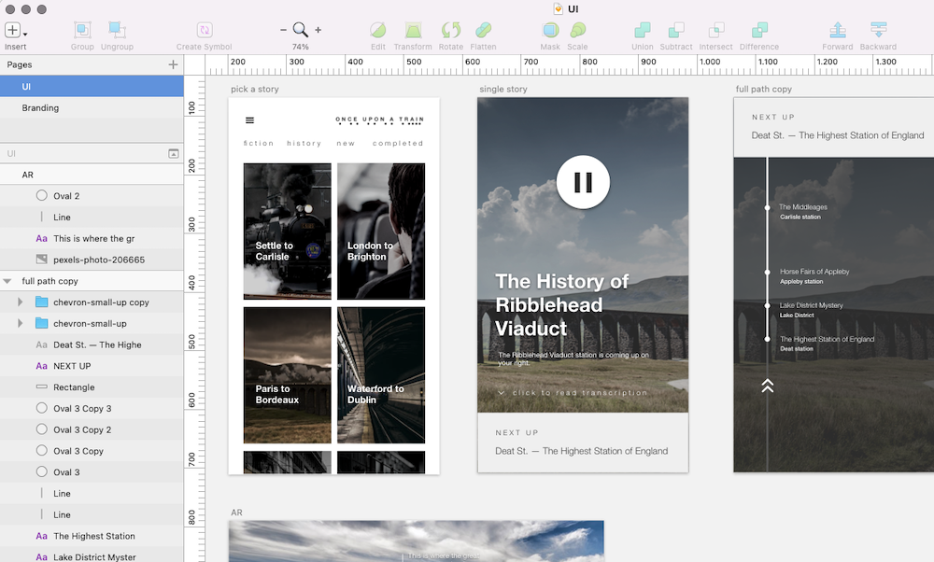The image size is (934, 562).
Task: Select the Paris to Bordeaux story card
Action: tap(287, 375)
